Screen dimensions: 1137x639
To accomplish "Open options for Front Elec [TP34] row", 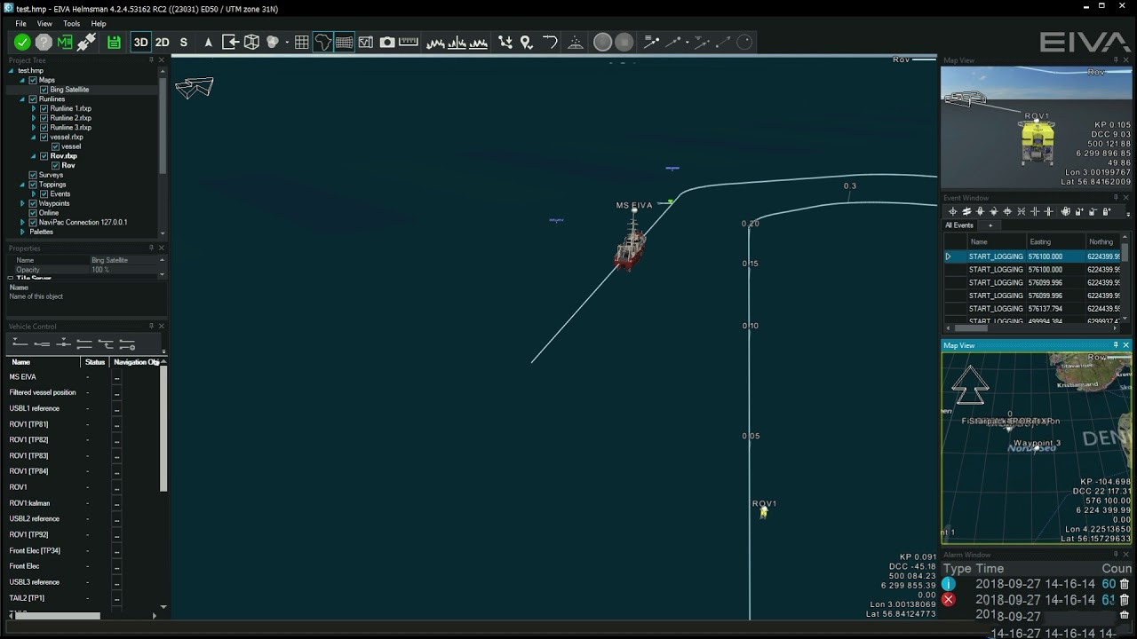I will (x=116, y=551).
